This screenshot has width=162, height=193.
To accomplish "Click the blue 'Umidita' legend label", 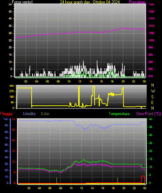I will [29, 114].
